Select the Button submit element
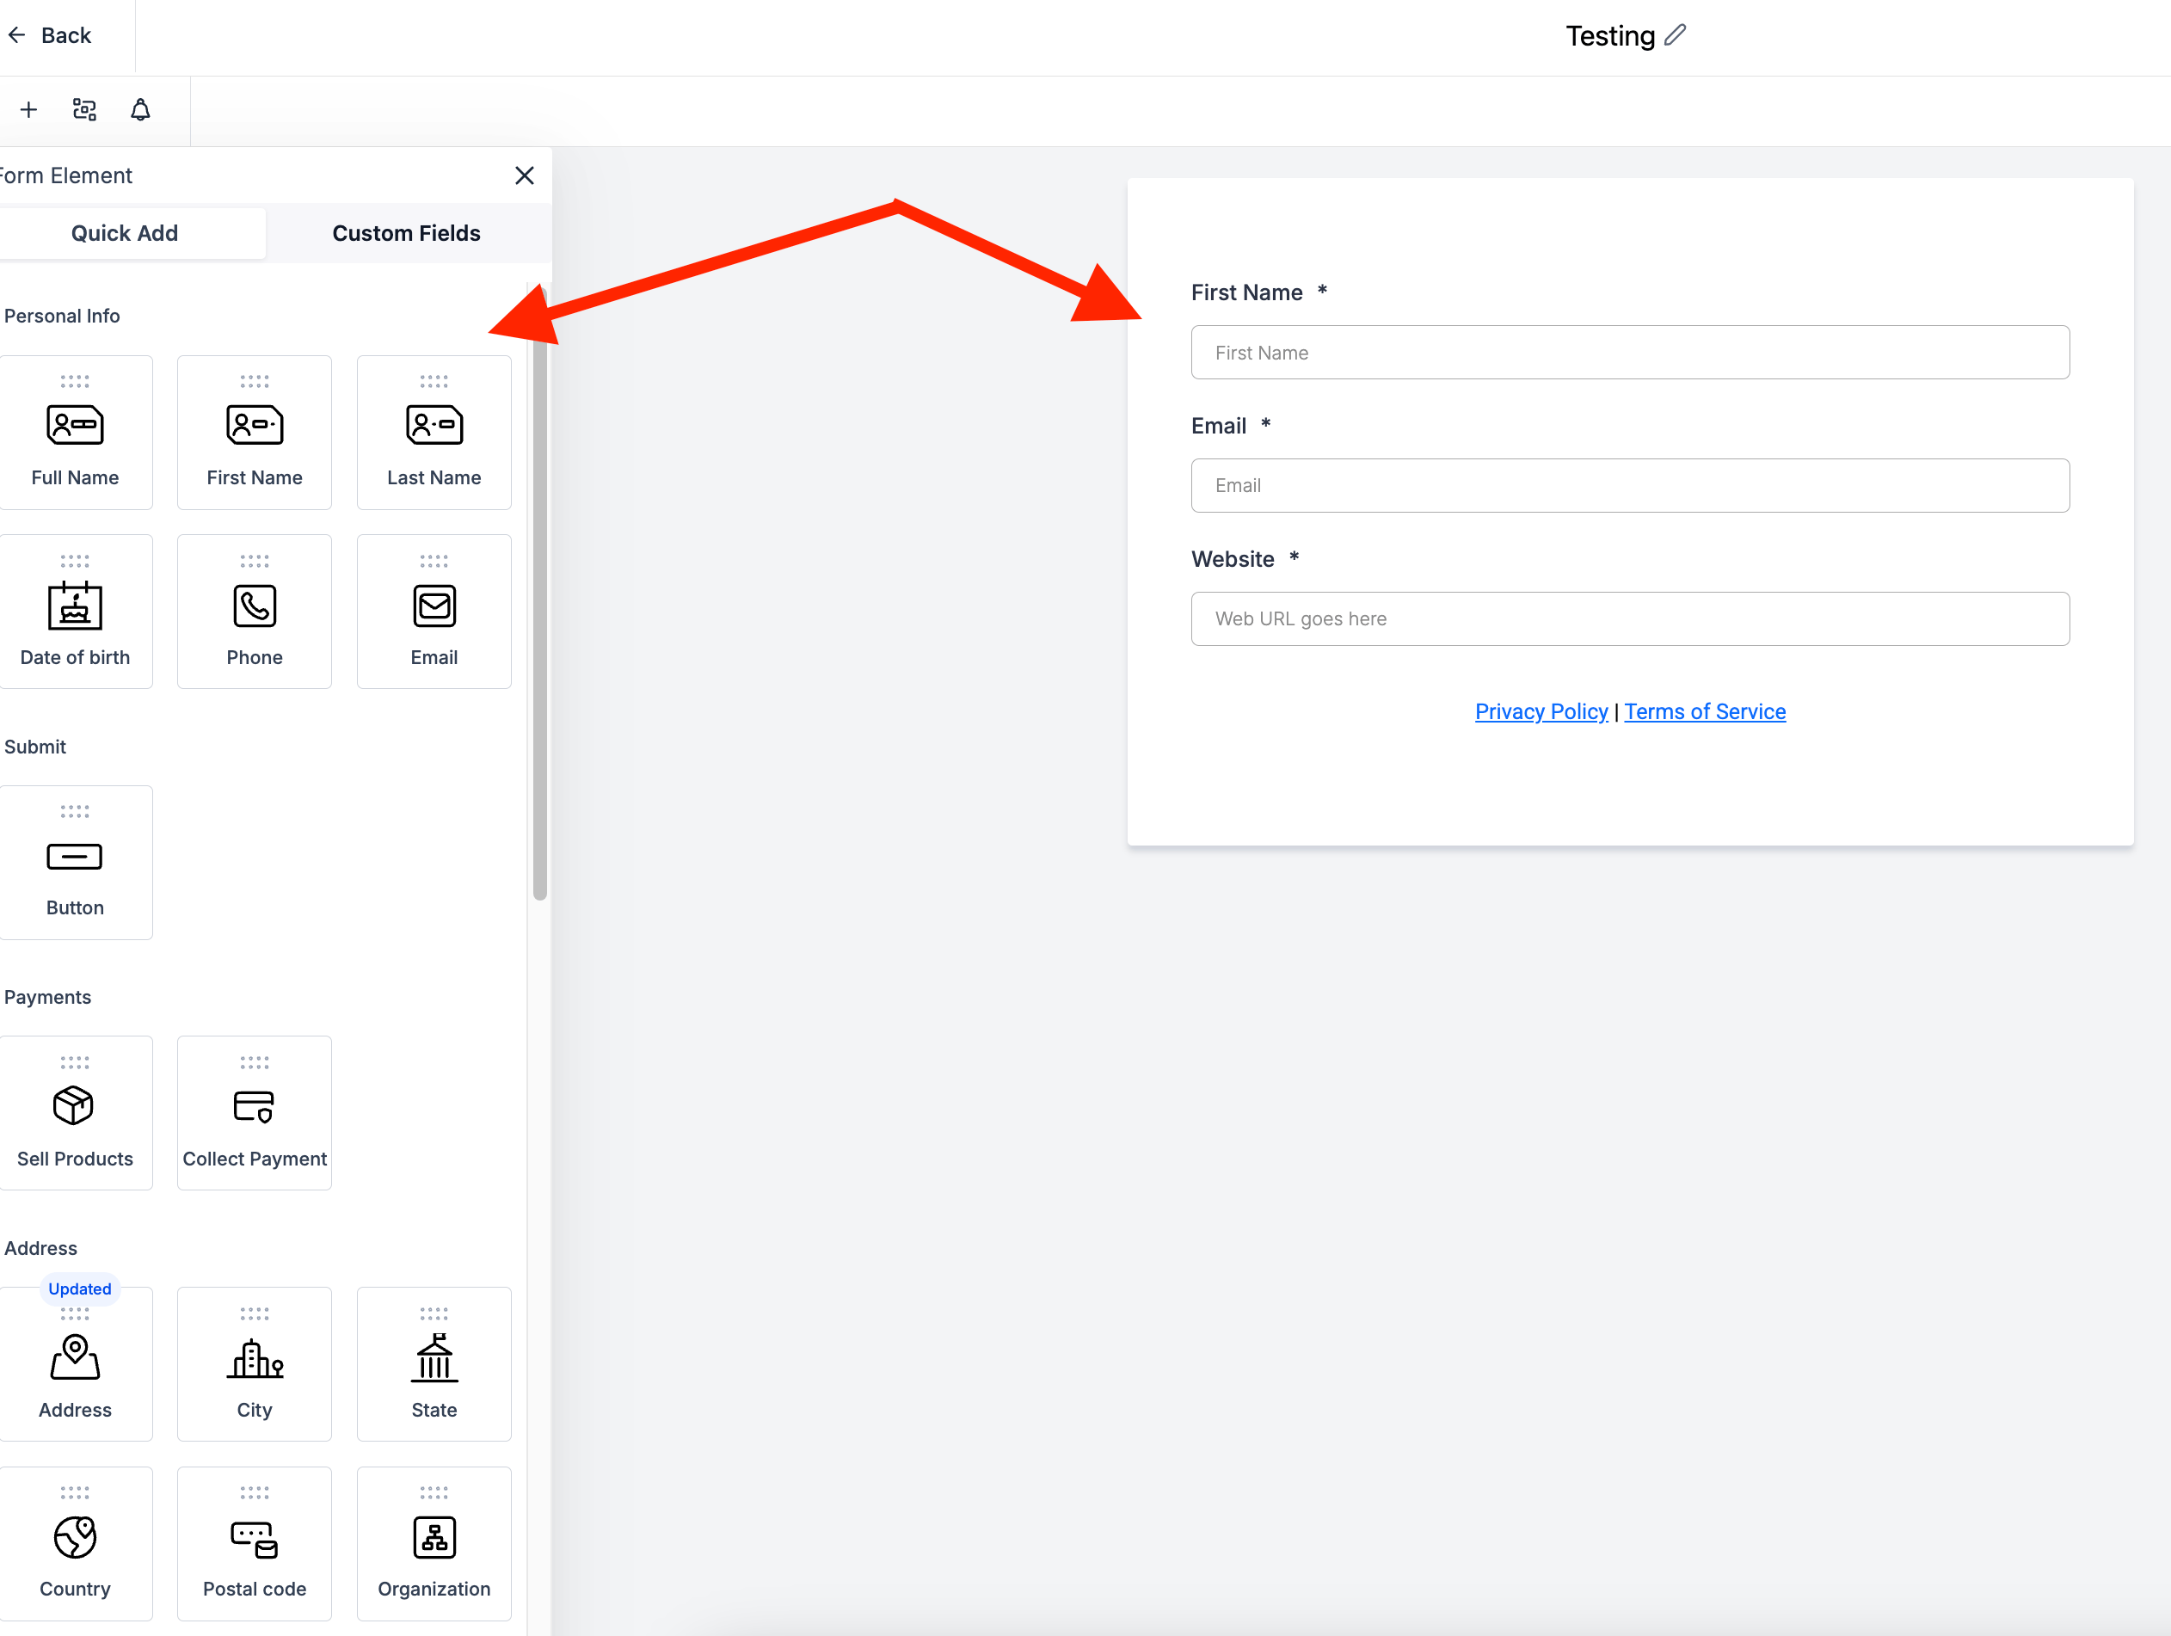 pyautogui.click(x=76, y=863)
